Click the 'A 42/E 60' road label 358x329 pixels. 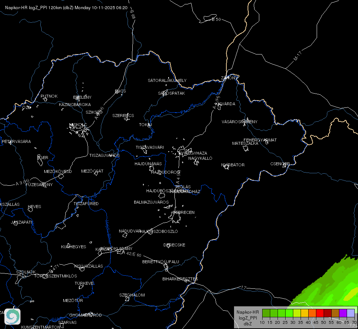pyautogui.click(x=132, y=254)
